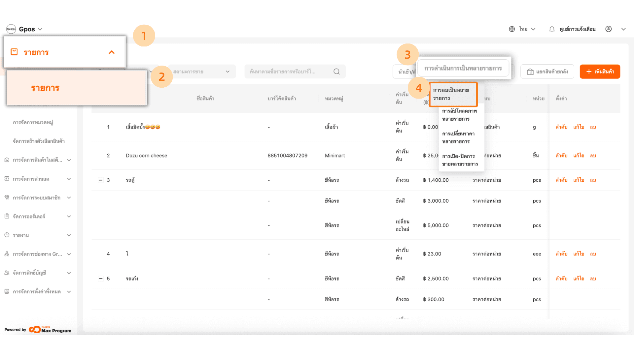Click the รายงาน clock icon in sidebar
Image resolution: width=634 pixels, height=356 pixels.
click(7, 235)
